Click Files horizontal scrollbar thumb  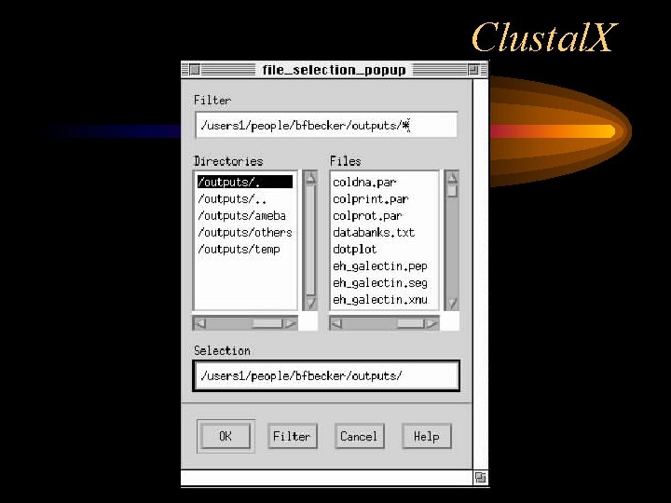click(410, 323)
